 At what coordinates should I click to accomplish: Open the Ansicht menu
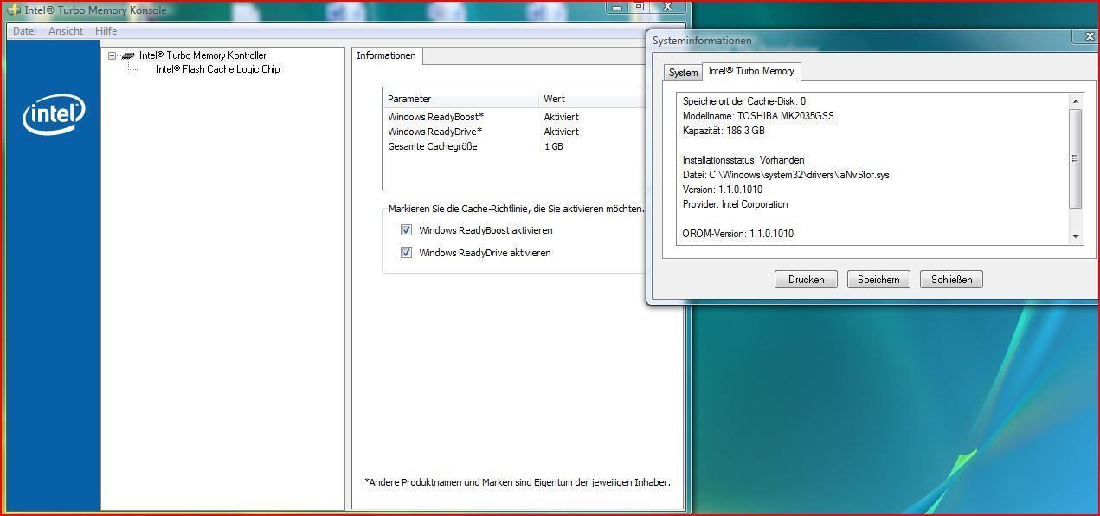tap(66, 31)
